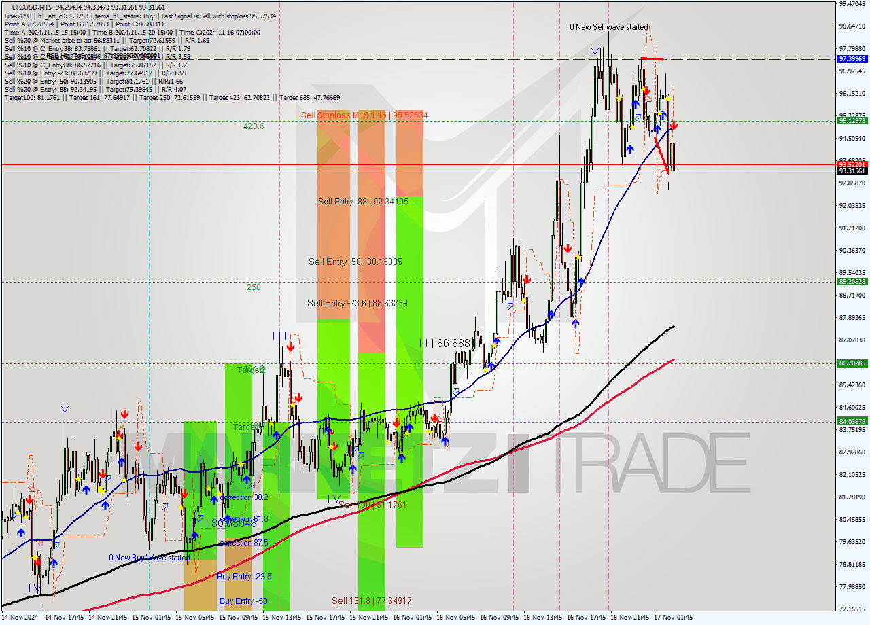Select the 'correction 61.8' label

(243, 519)
